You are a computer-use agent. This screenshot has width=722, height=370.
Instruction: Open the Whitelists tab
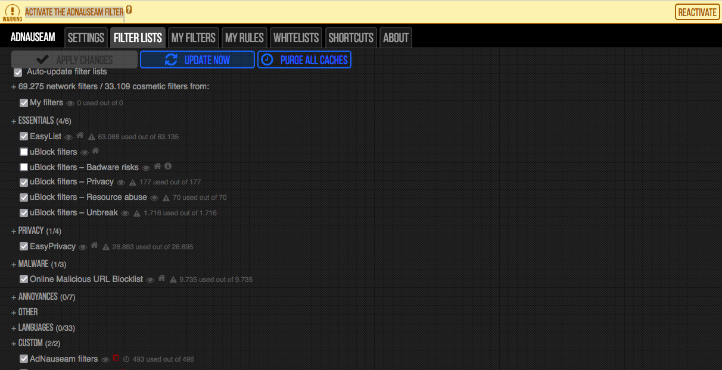click(x=296, y=37)
